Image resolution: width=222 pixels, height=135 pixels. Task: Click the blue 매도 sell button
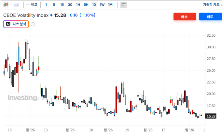pyautogui.click(x=211, y=17)
